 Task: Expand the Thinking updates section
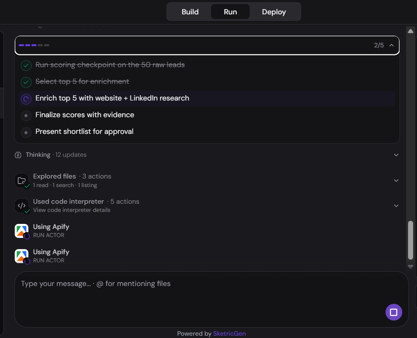(x=396, y=155)
